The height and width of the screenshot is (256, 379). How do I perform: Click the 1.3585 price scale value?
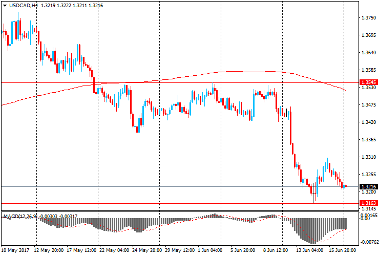click(369, 70)
